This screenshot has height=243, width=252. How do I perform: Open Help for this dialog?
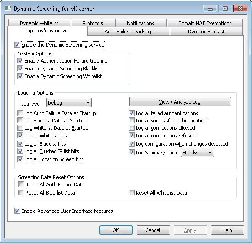[227, 230]
